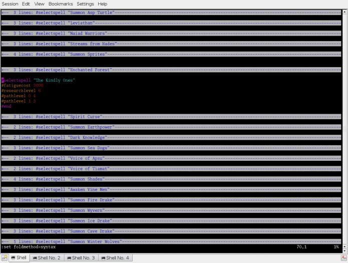The width and height of the screenshot is (348, 263).
Task: Open the Help menu
Action: (102, 4)
